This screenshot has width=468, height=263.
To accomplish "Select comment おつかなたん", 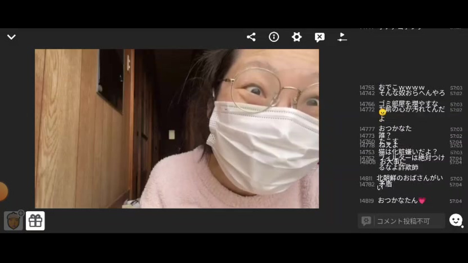I will click(401, 200).
